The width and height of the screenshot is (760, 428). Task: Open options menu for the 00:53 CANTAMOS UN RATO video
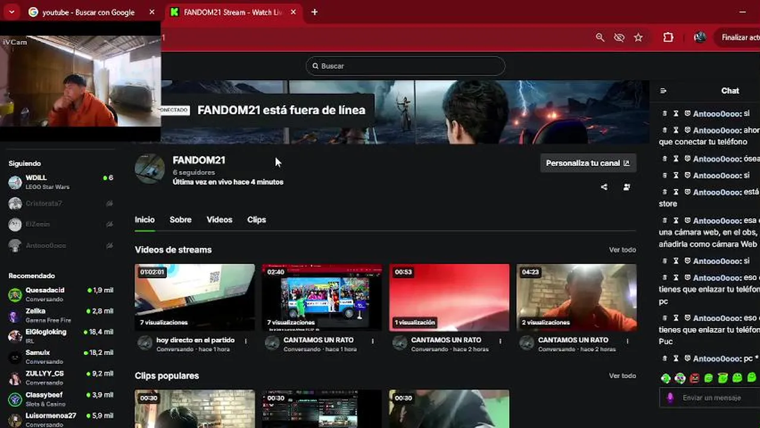[x=500, y=341]
